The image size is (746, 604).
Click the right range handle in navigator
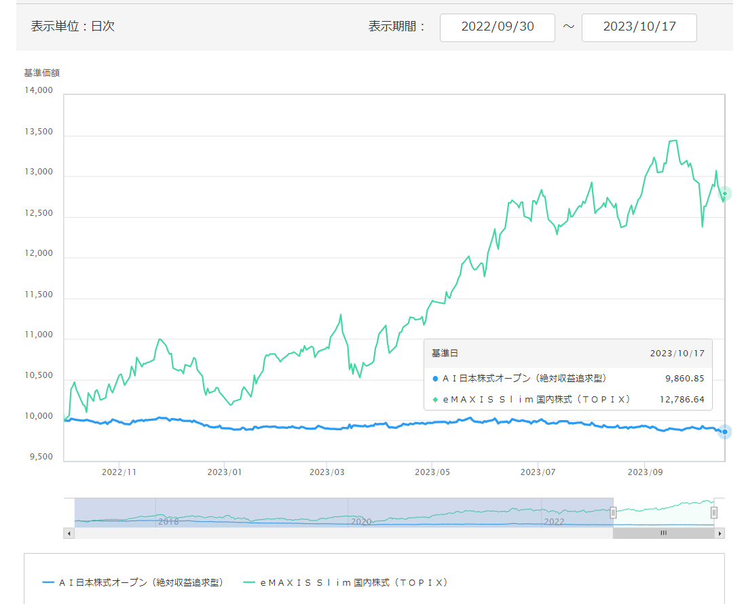[714, 513]
